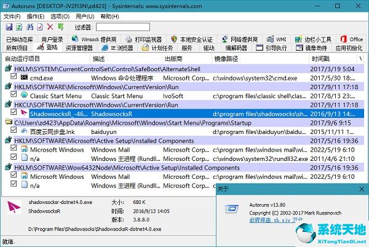Image resolution: width=369 pixels, height=247 pixels.
Task: Select the HKCU\SOFTWARE\...\CurrentVersion\Run key row
Action: click(184, 105)
